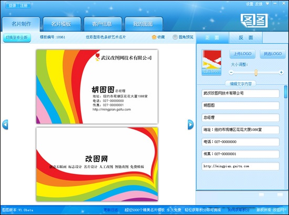This screenshot has height=215, width=289.
Task: Switch to the 客户信息 tab
Action: click(x=103, y=24)
